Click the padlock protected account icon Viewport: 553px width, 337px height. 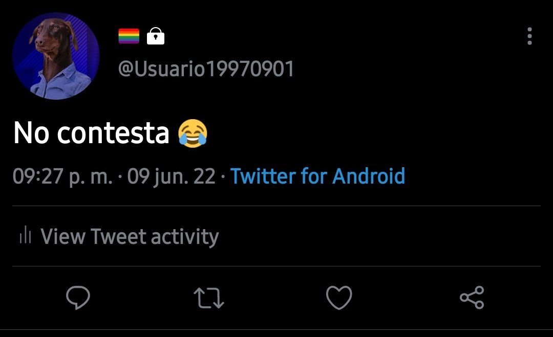coord(156,36)
